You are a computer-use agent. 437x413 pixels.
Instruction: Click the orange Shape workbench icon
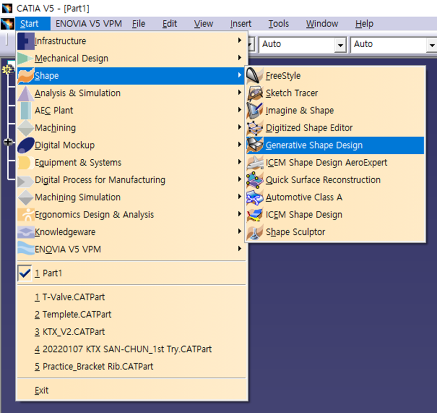(x=25, y=75)
